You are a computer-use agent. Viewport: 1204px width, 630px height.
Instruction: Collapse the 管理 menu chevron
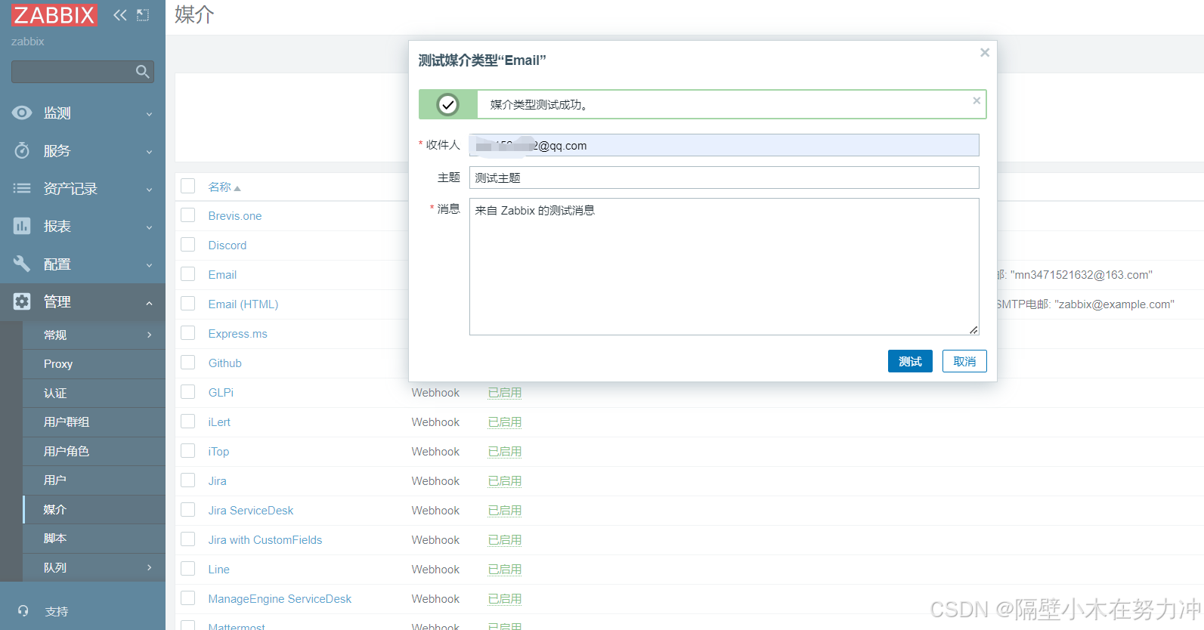point(149,303)
